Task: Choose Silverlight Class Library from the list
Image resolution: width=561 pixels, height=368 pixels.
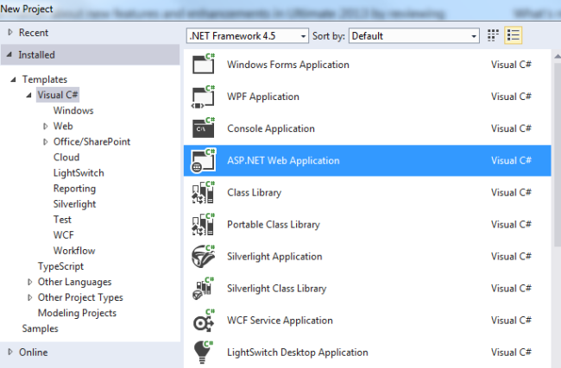Action: coord(275,289)
